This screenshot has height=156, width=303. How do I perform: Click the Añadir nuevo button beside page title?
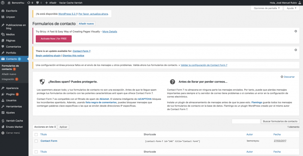point(86,24)
